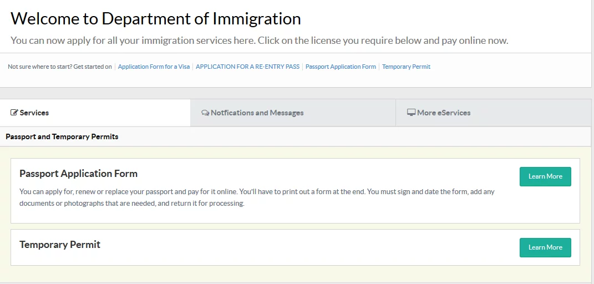Click the speech bubbles icon beside Notifications
This screenshot has height=284, width=594.
coord(205,113)
